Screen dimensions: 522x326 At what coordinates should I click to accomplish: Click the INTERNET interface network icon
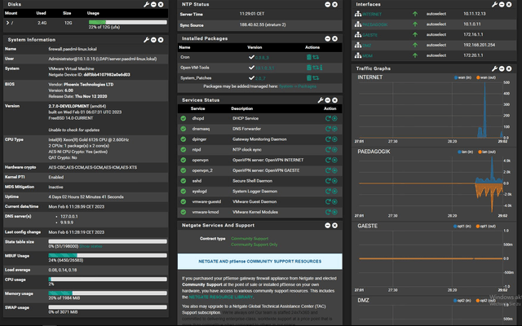[358, 14]
